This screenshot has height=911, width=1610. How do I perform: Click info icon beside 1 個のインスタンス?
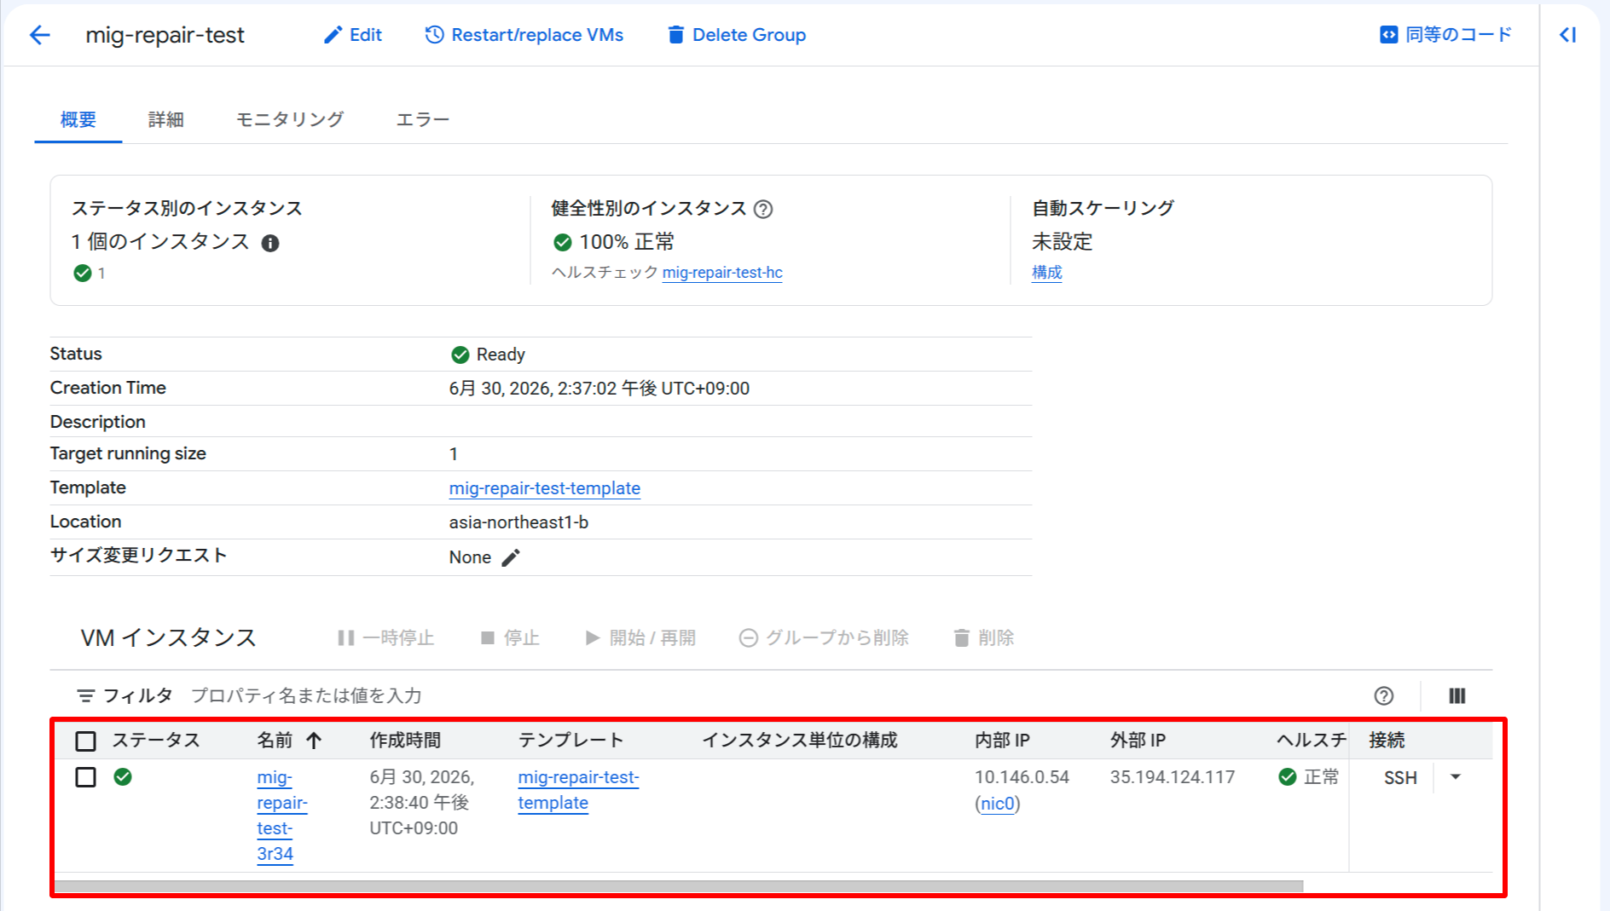270,243
